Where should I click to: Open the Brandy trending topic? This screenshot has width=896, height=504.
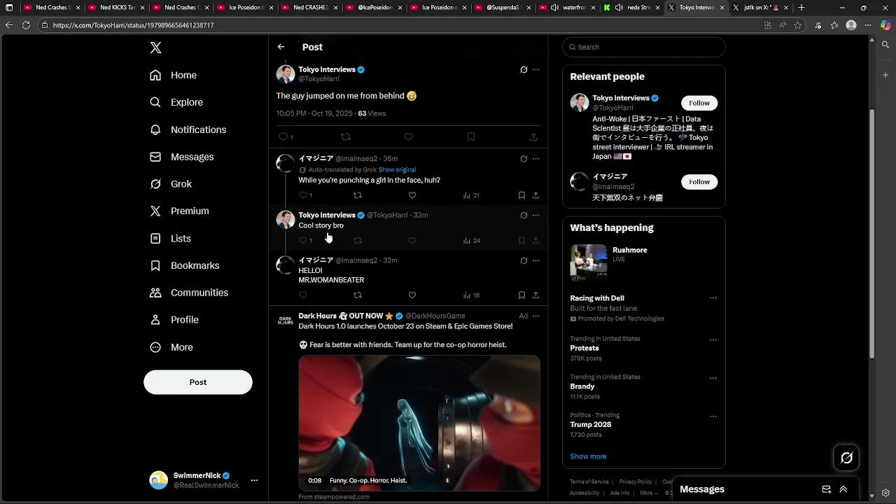tap(582, 386)
